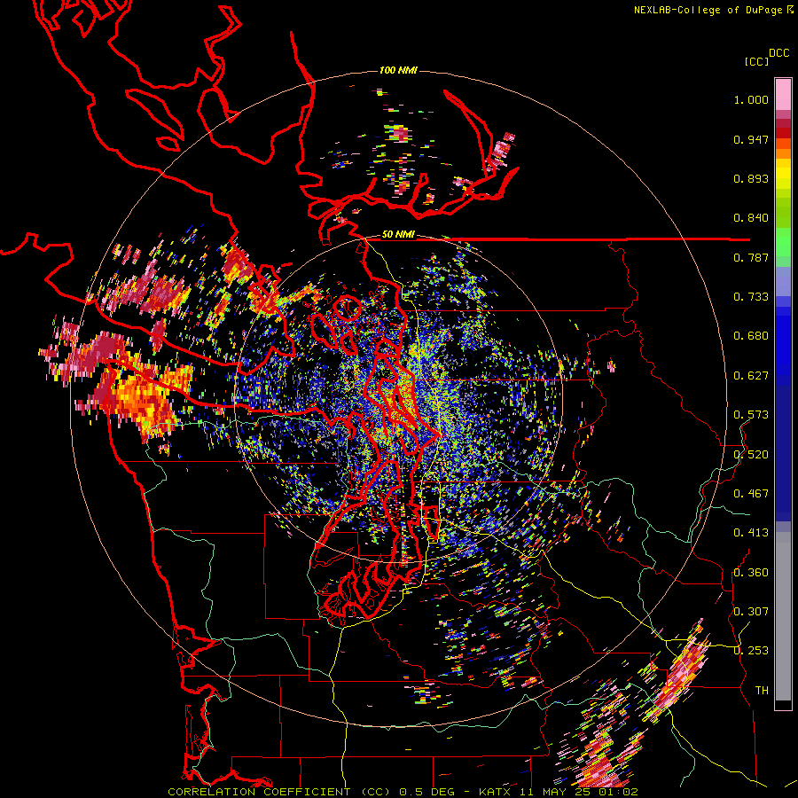798x798 pixels.
Task: Click the 0.893 legend value
Action: tap(751, 178)
